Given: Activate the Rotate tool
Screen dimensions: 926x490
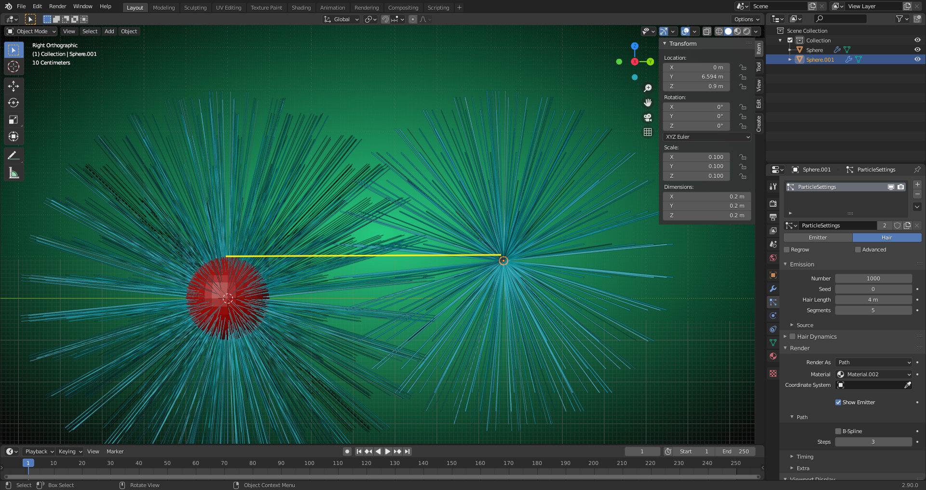Looking at the screenshot, I should tap(14, 103).
